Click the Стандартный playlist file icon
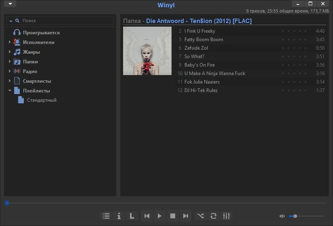The width and height of the screenshot is (333, 226). [21, 100]
